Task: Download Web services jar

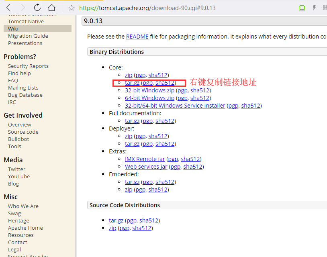Action: click(x=146, y=167)
